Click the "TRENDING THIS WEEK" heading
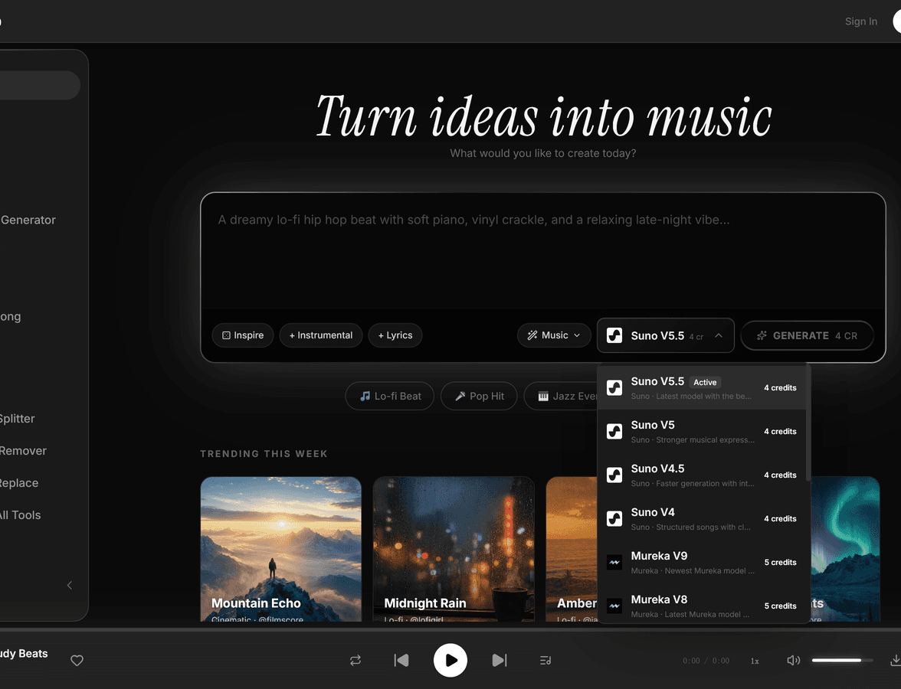The height and width of the screenshot is (689, 901). click(x=264, y=453)
